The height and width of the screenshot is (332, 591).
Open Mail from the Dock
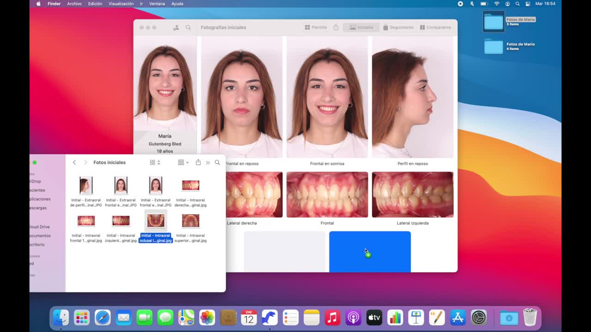[x=123, y=317]
